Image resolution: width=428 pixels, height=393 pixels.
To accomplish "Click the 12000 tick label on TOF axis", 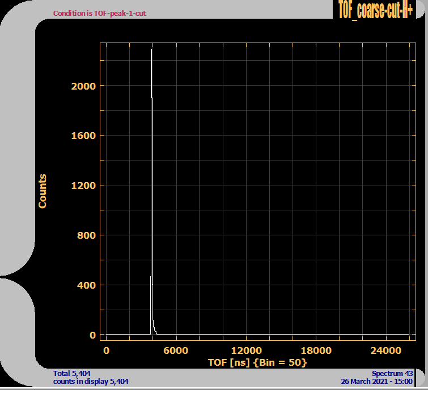I will point(246,350).
